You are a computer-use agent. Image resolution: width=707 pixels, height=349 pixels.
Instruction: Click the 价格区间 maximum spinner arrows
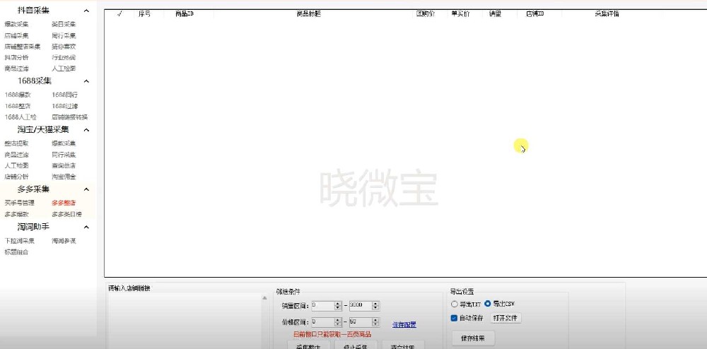(x=375, y=322)
